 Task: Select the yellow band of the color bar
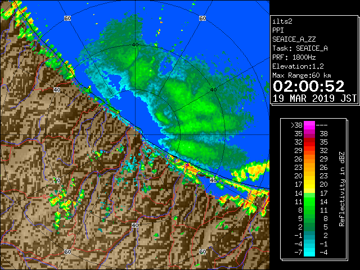(309, 184)
